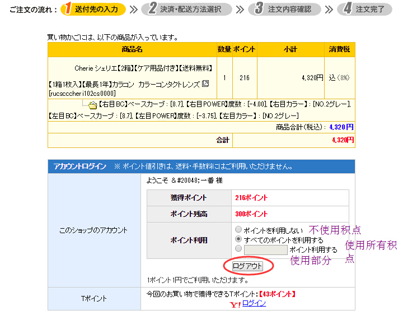Click the Cherie シェリエ product name
The width and height of the screenshot is (403, 315).
143,68
